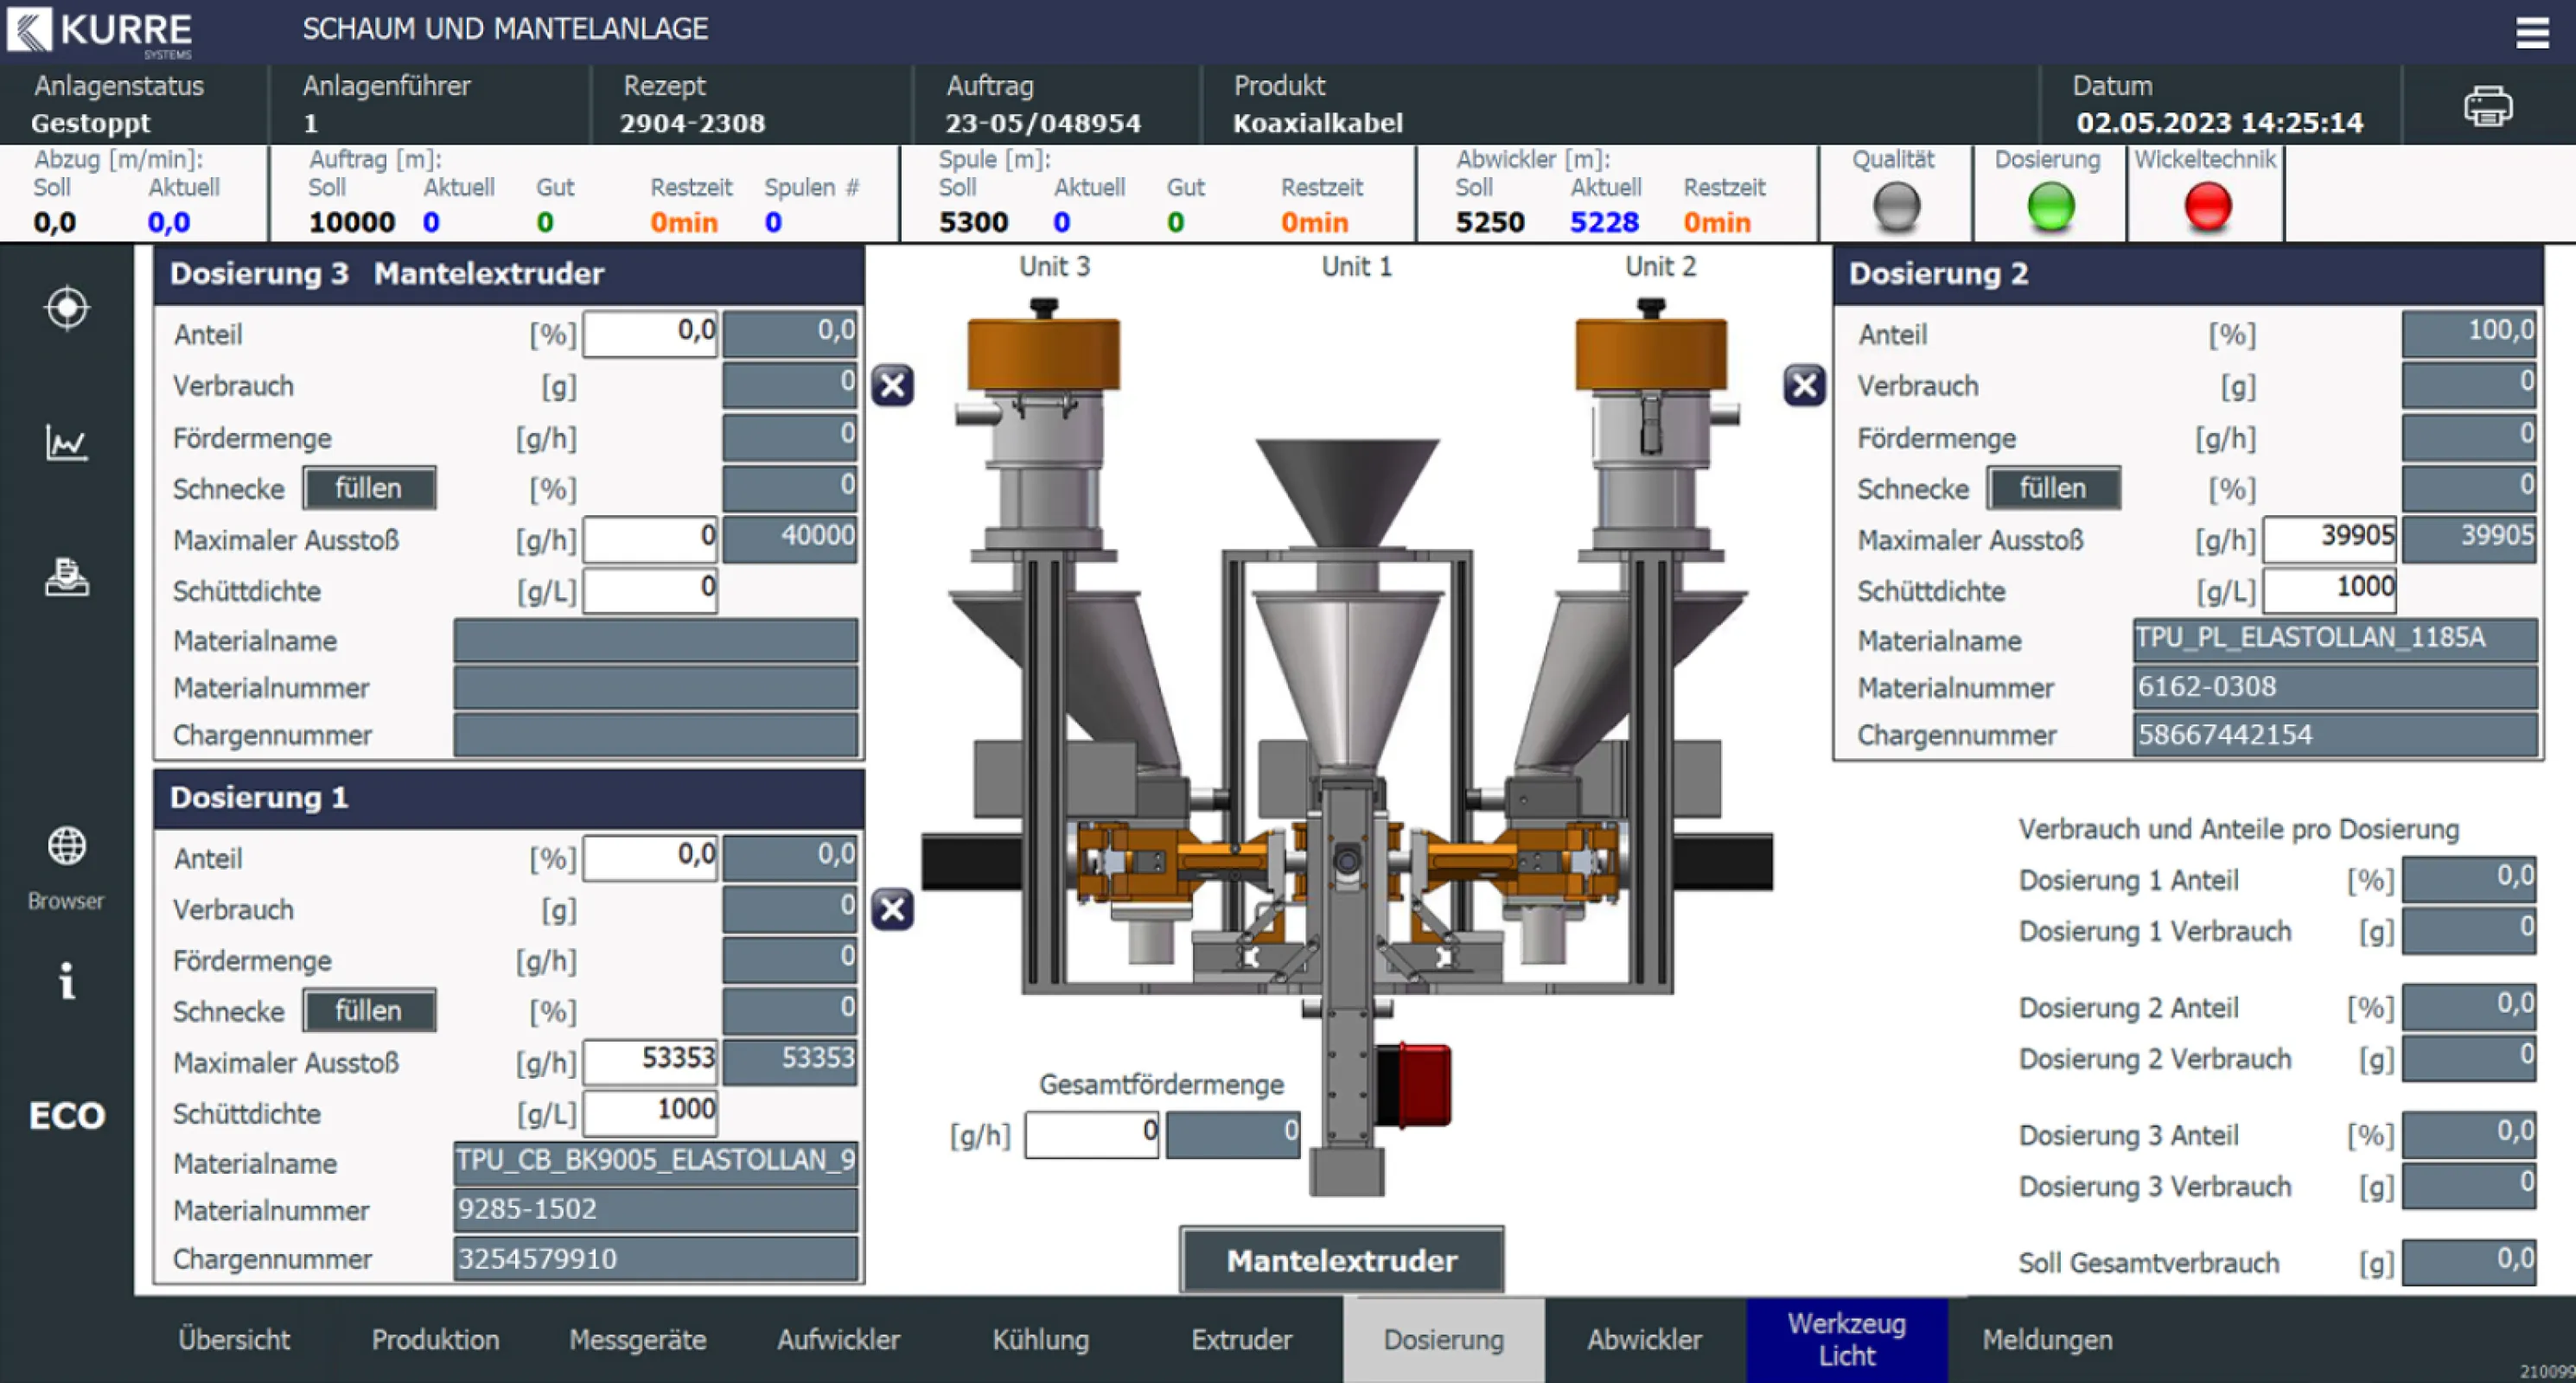Click the info icon in the sidebar

coord(66,983)
